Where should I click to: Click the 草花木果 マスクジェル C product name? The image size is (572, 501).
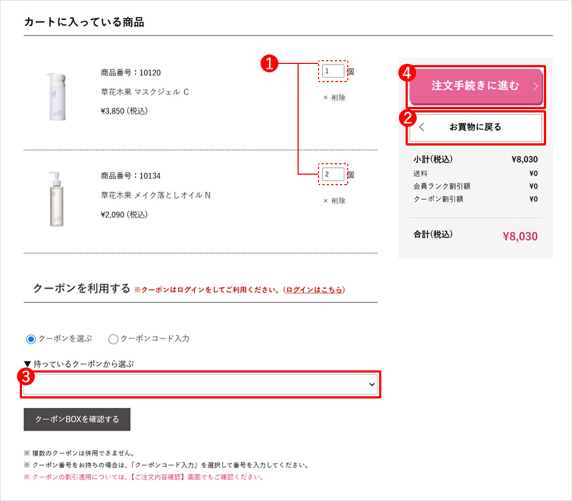(145, 91)
